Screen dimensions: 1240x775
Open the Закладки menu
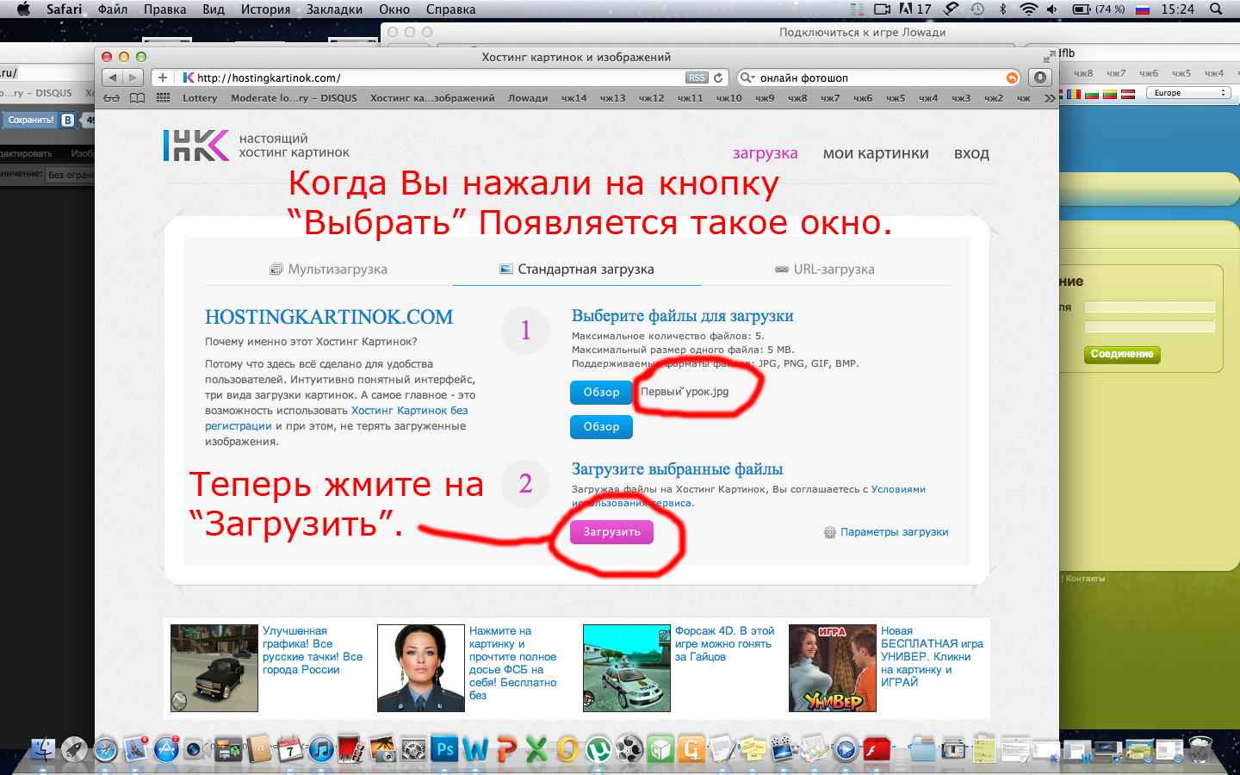[x=334, y=9]
